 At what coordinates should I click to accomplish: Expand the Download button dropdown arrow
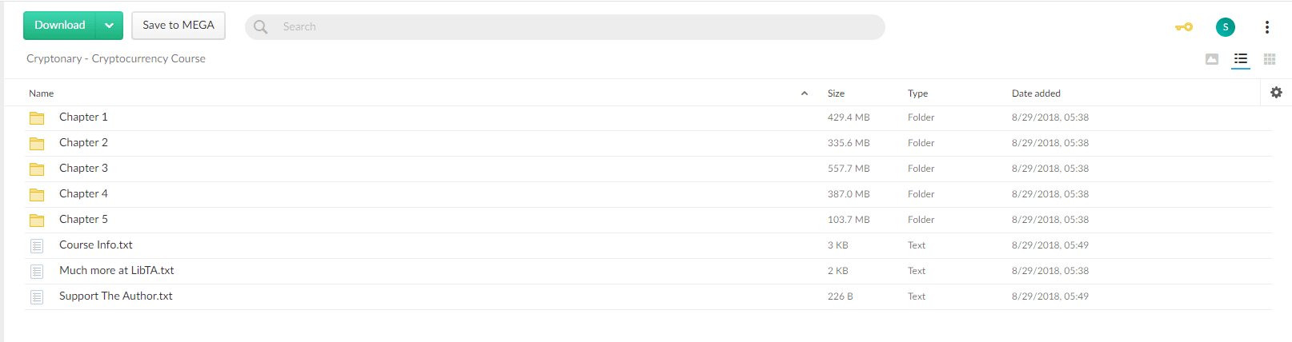click(x=109, y=26)
